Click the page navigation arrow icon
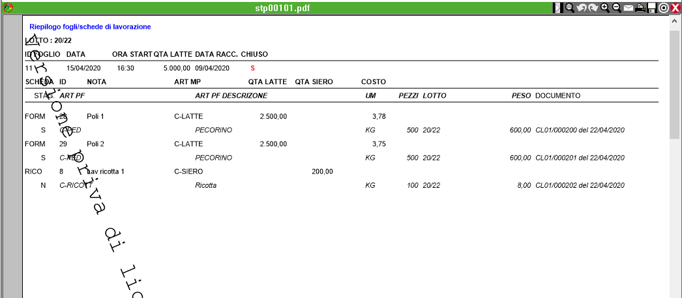This screenshot has width=682, height=298. 557,8
